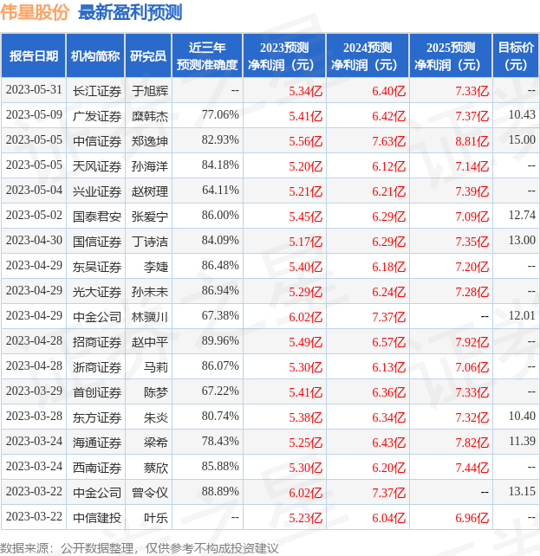Select the 研究员 column header

click(148, 55)
